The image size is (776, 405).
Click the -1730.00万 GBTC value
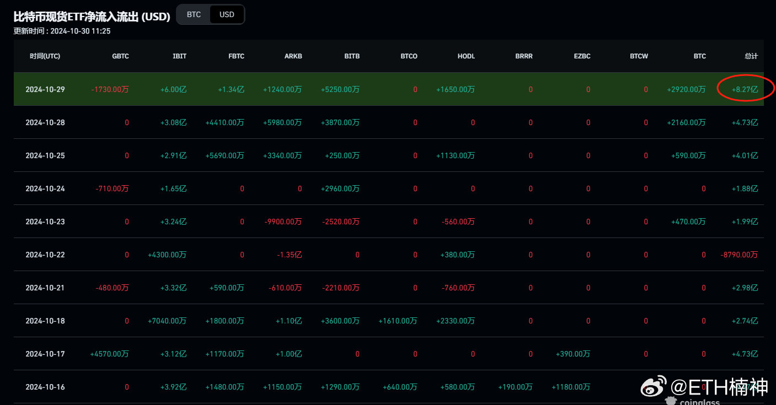[110, 89]
